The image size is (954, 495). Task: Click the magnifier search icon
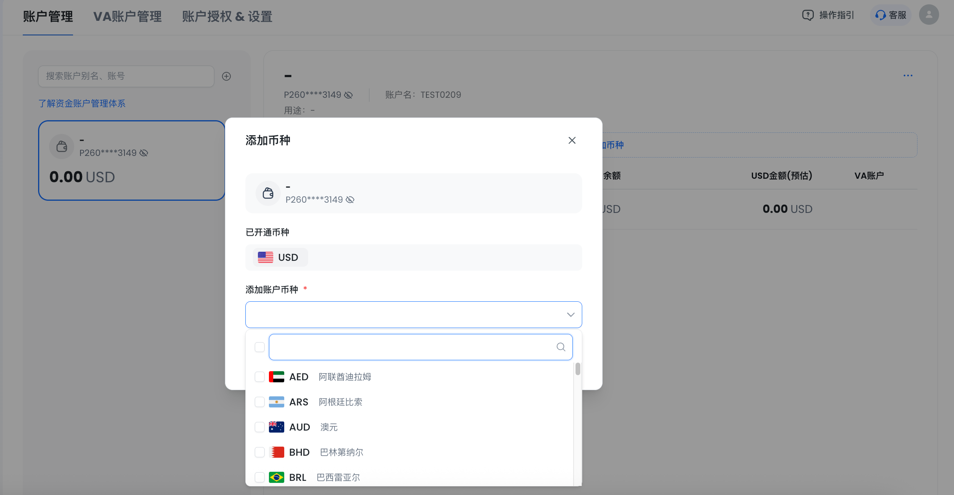[561, 347]
